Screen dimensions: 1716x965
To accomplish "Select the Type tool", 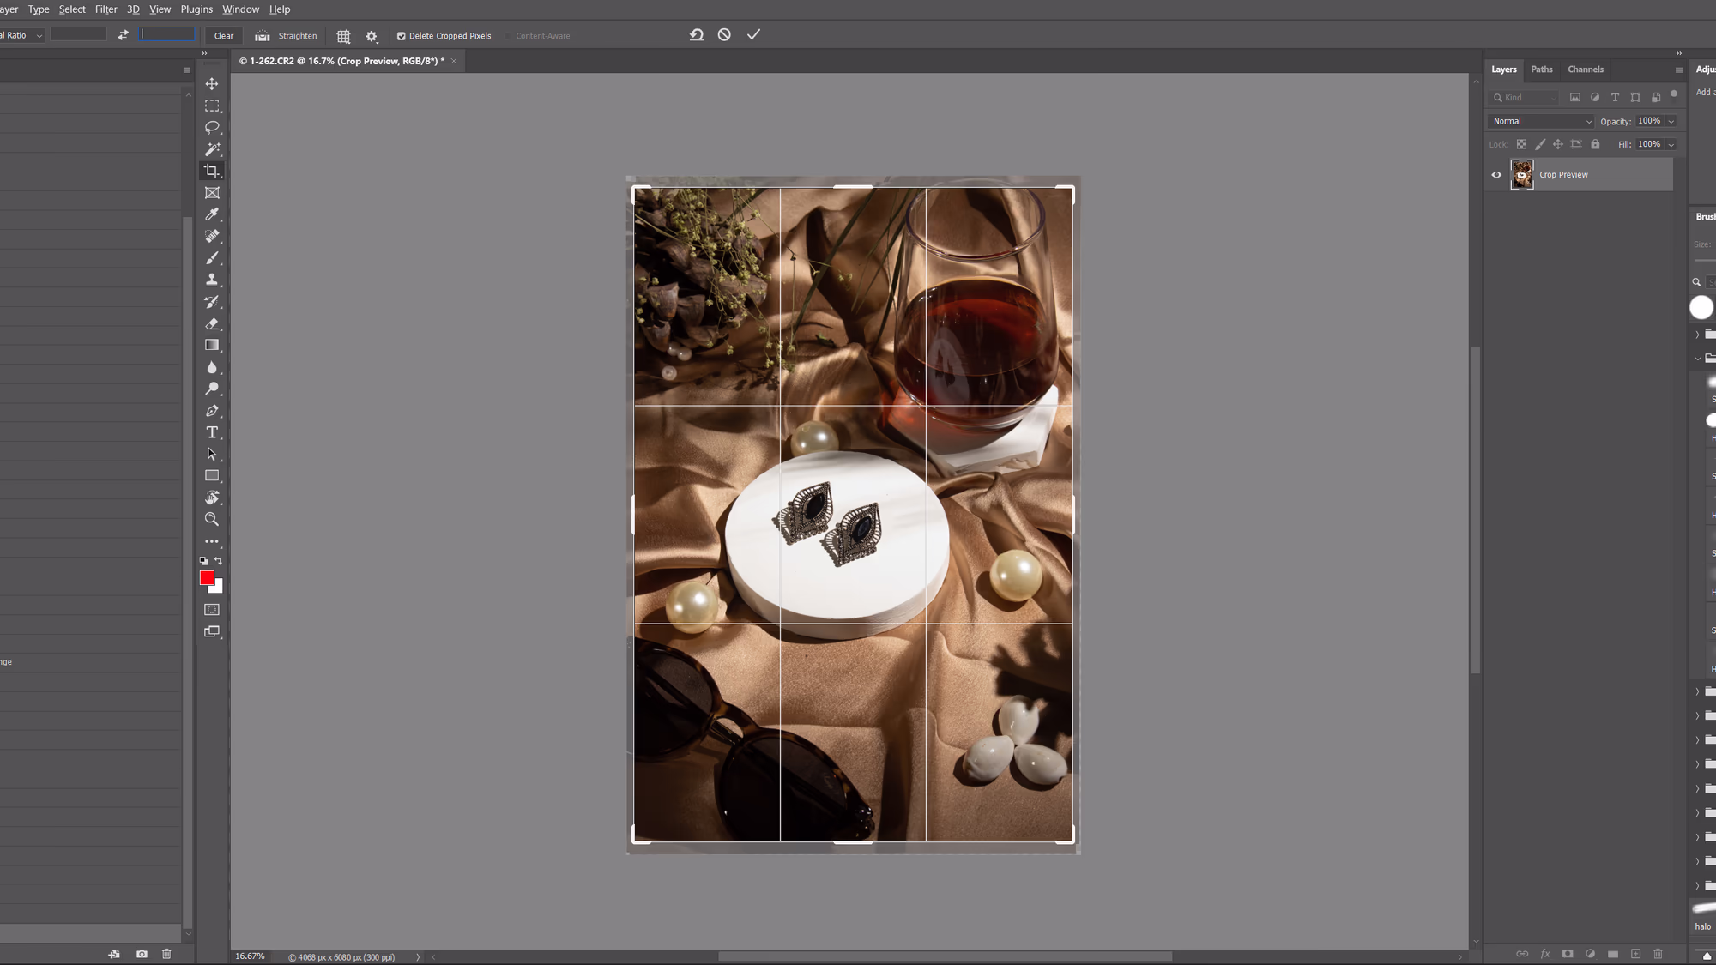I will (x=212, y=432).
